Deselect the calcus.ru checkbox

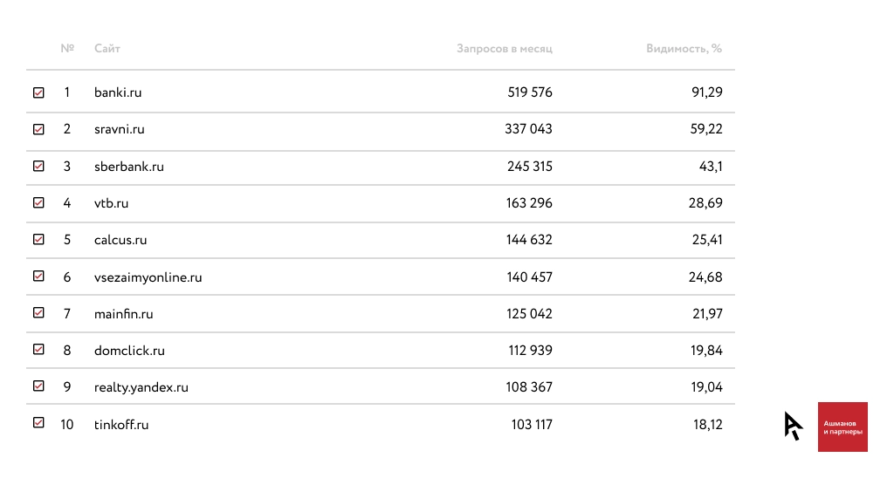pos(38,239)
